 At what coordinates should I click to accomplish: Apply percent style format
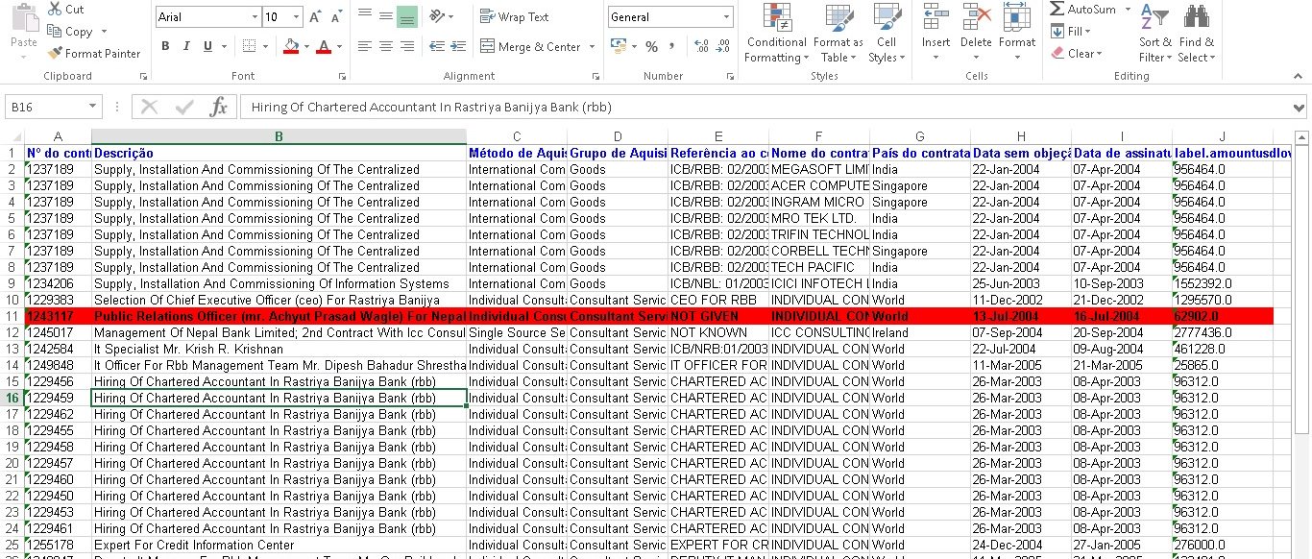point(652,46)
